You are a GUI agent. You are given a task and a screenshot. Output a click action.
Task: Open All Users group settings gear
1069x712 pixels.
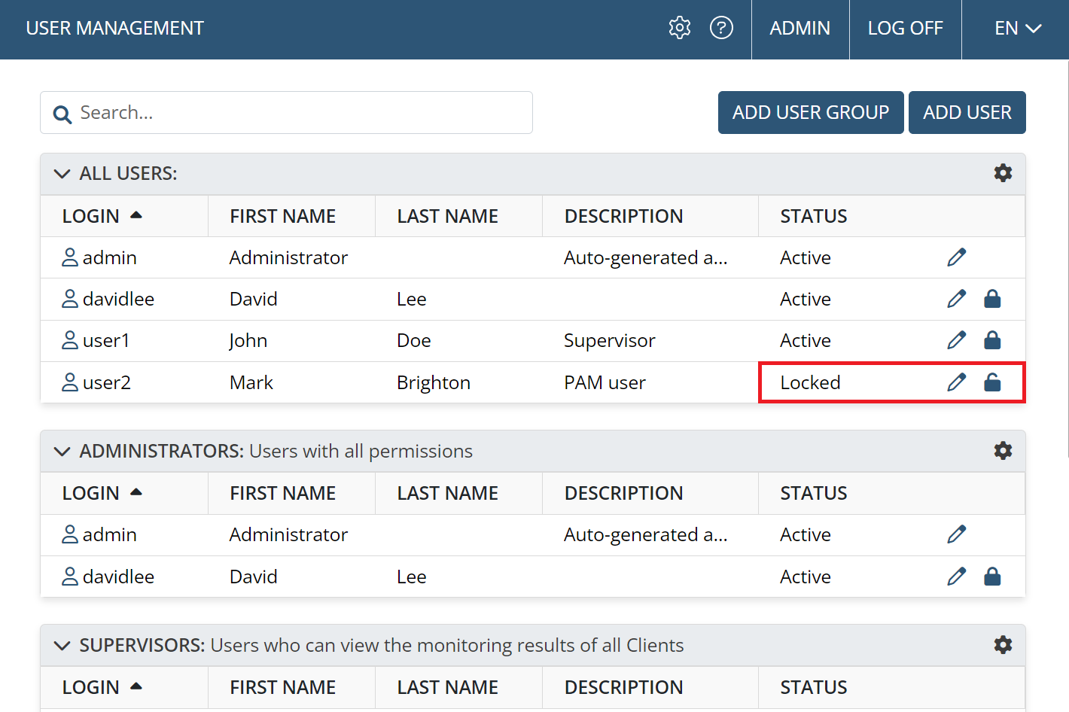pyautogui.click(x=1003, y=173)
